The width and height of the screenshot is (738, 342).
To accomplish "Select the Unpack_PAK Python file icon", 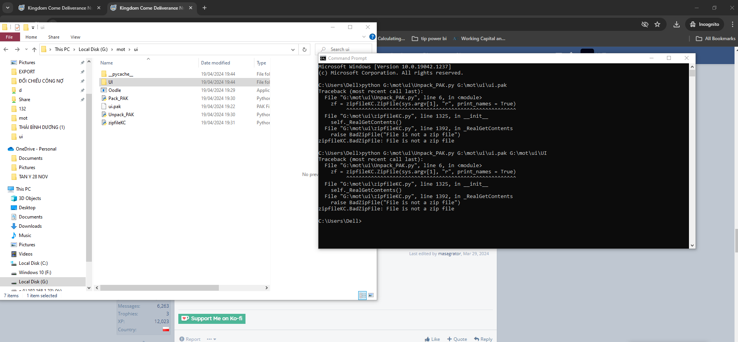I will click(x=104, y=114).
